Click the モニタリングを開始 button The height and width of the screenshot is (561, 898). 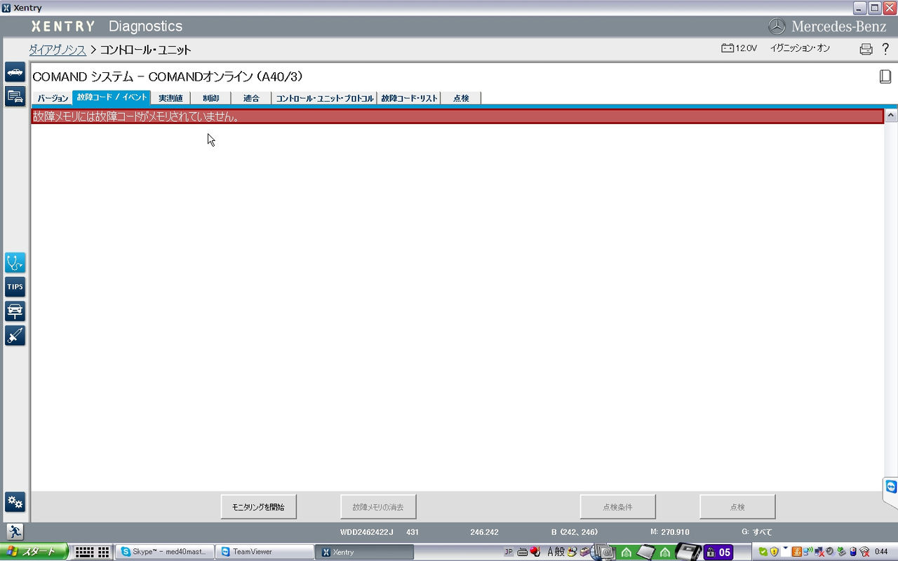pyautogui.click(x=258, y=506)
